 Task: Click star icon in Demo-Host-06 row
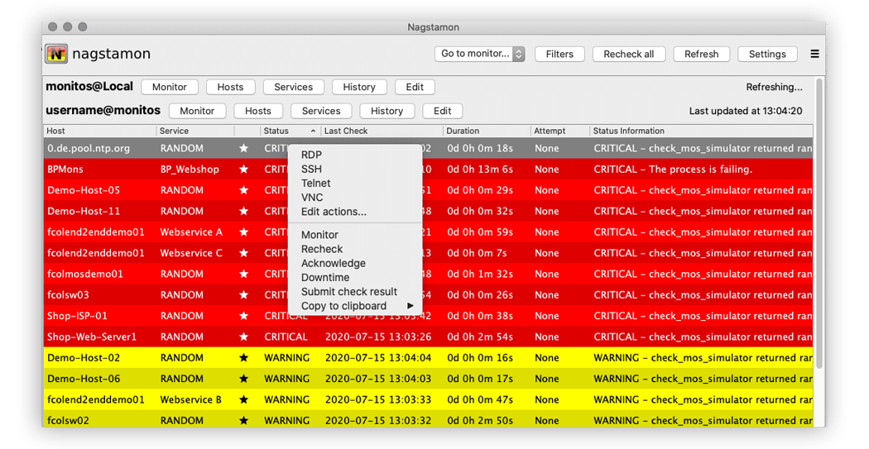tap(243, 379)
